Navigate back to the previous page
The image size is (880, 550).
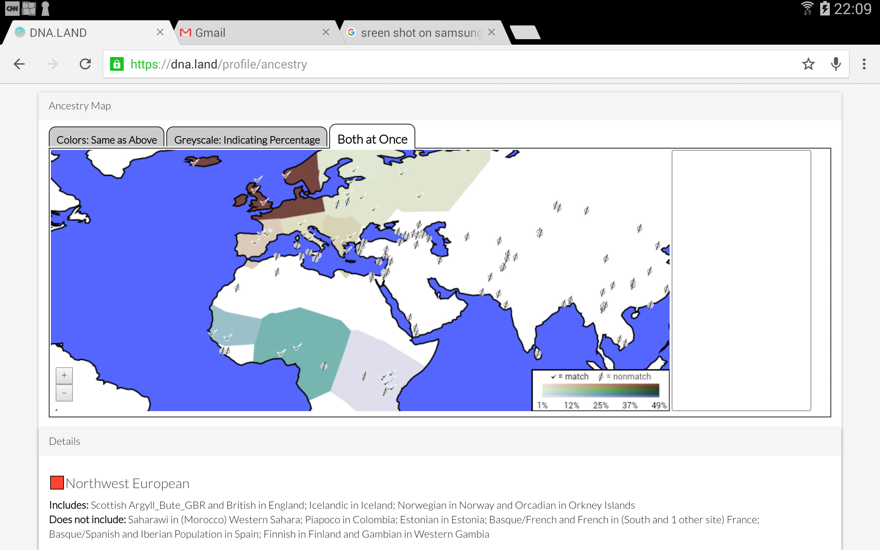20,64
